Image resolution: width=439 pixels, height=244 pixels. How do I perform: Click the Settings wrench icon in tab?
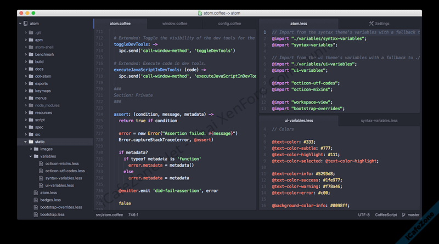click(372, 24)
